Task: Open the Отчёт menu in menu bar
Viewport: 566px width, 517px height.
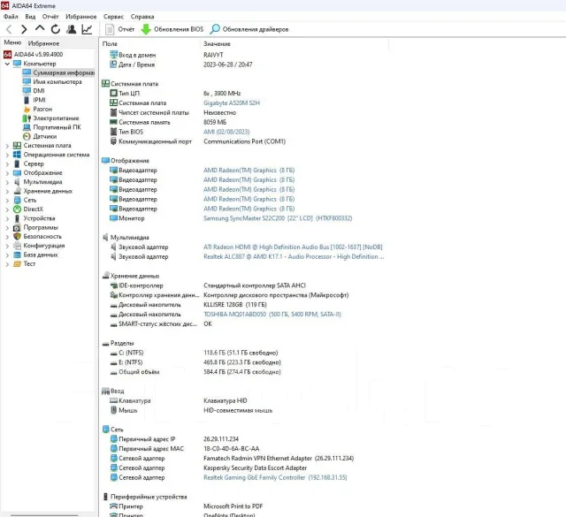Action: tap(50, 17)
